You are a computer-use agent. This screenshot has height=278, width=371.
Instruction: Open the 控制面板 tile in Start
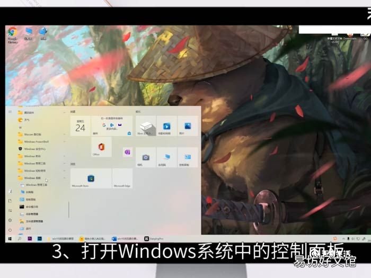188,157
